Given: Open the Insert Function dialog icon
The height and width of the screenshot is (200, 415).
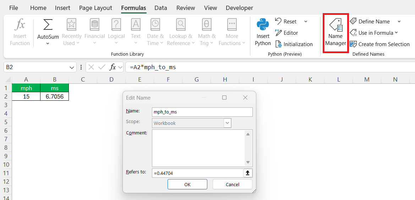Looking at the screenshot, I should [20, 25].
